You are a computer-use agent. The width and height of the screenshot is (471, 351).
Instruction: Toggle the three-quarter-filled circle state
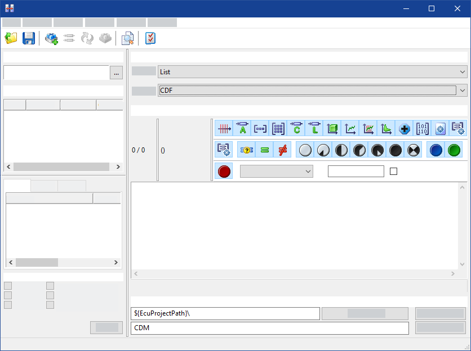click(359, 150)
